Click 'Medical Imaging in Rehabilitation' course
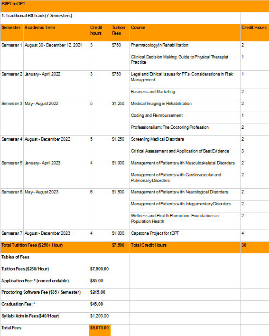Screen dimensions: 269x336 pos(161,104)
